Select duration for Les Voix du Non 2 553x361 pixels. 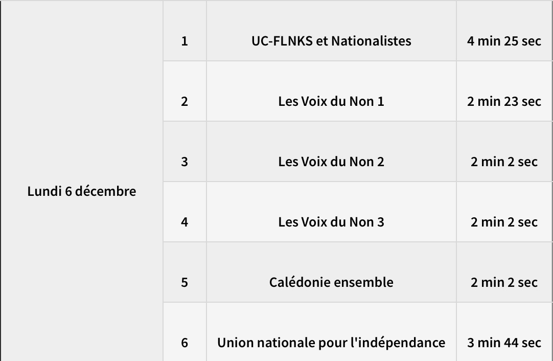coord(504,162)
